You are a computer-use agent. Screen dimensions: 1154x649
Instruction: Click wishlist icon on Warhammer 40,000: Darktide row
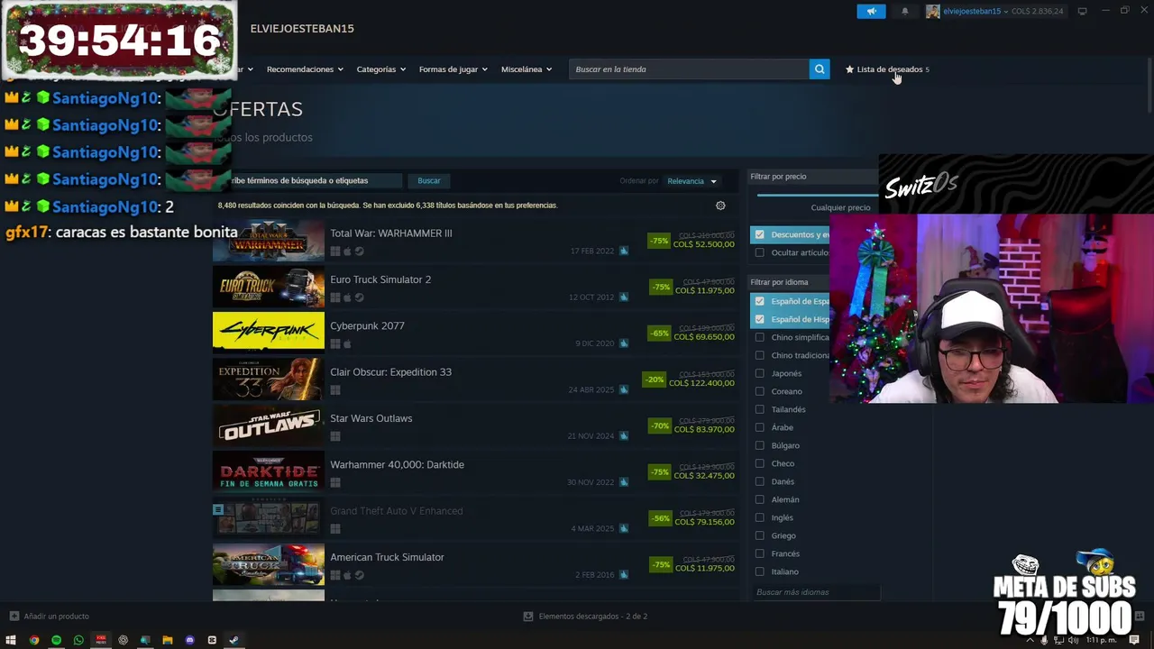623,482
